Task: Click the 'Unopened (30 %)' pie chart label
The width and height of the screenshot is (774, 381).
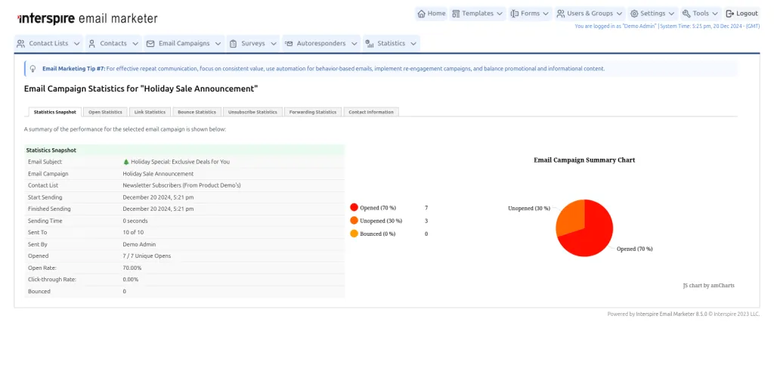Action: point(529,209)
